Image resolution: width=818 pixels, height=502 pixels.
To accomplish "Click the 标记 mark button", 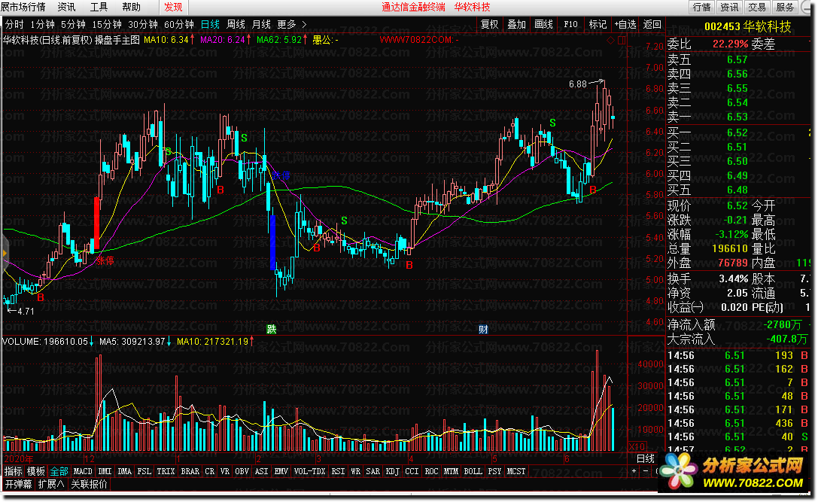I will tap(598, 25).
